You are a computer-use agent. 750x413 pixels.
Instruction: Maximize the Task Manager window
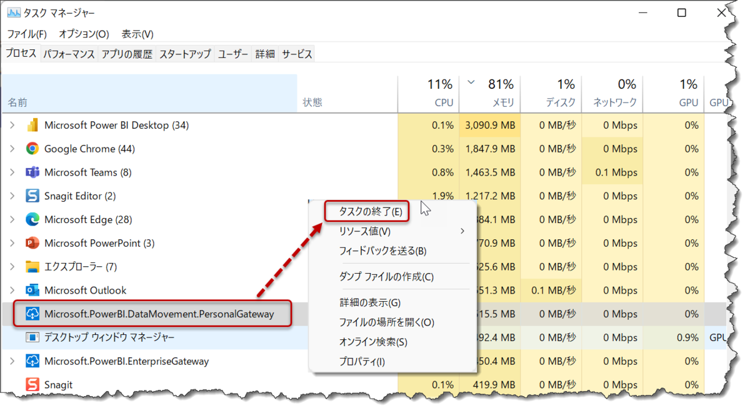[682, 13]
